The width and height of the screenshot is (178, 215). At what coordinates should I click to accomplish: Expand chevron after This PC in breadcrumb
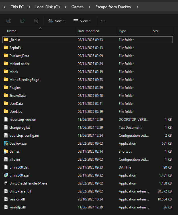(x=29, y=7)
